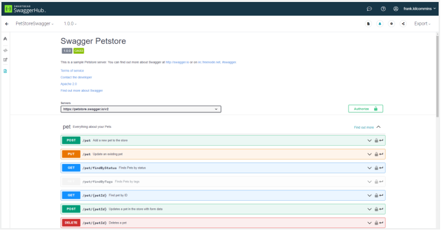Click the SwaggerHub logo
The height and width of the screenshot is (232, 444).
pyautogui.click(x=25, y=9)
